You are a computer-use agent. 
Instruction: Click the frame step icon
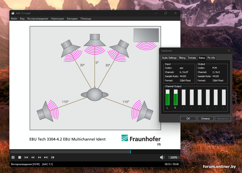53,157
